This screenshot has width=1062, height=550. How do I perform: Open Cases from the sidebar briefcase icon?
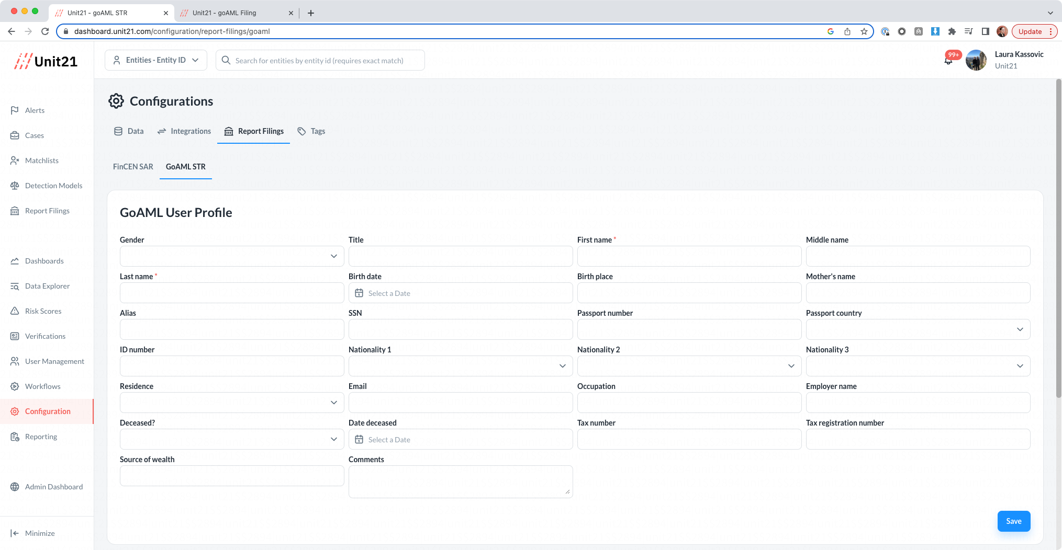pos(15,135)
